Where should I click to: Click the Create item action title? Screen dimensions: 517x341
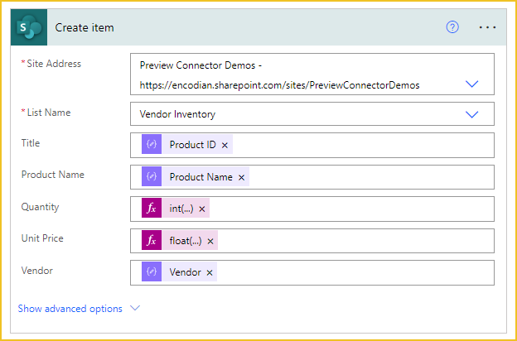(x=85, y=27)
